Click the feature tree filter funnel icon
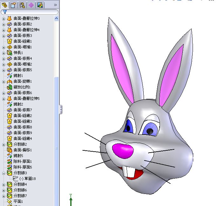Image resolution: width=219 pixels, height=206 pixels. 5,12
